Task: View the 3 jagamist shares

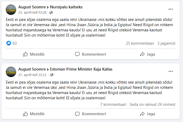Action: (x=166, y=43)
